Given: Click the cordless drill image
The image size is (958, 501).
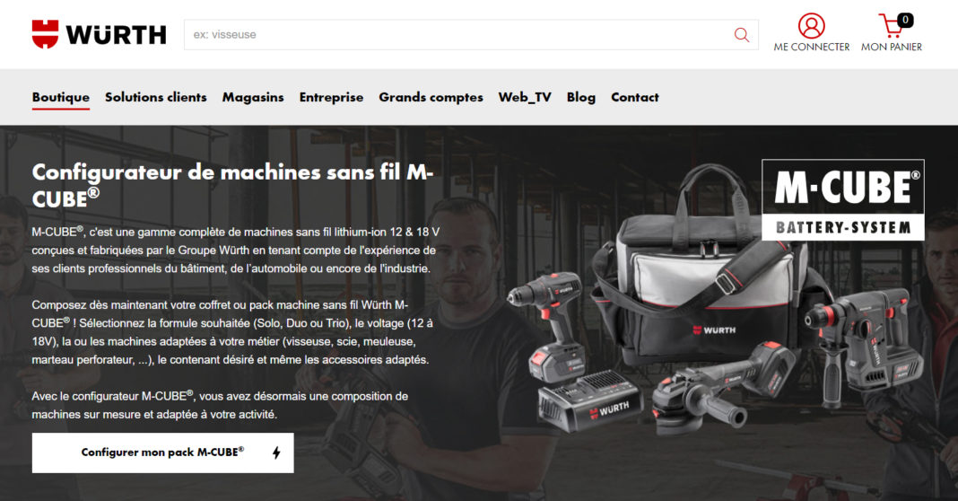Looking at the screenshot, I should click(549, 328).
